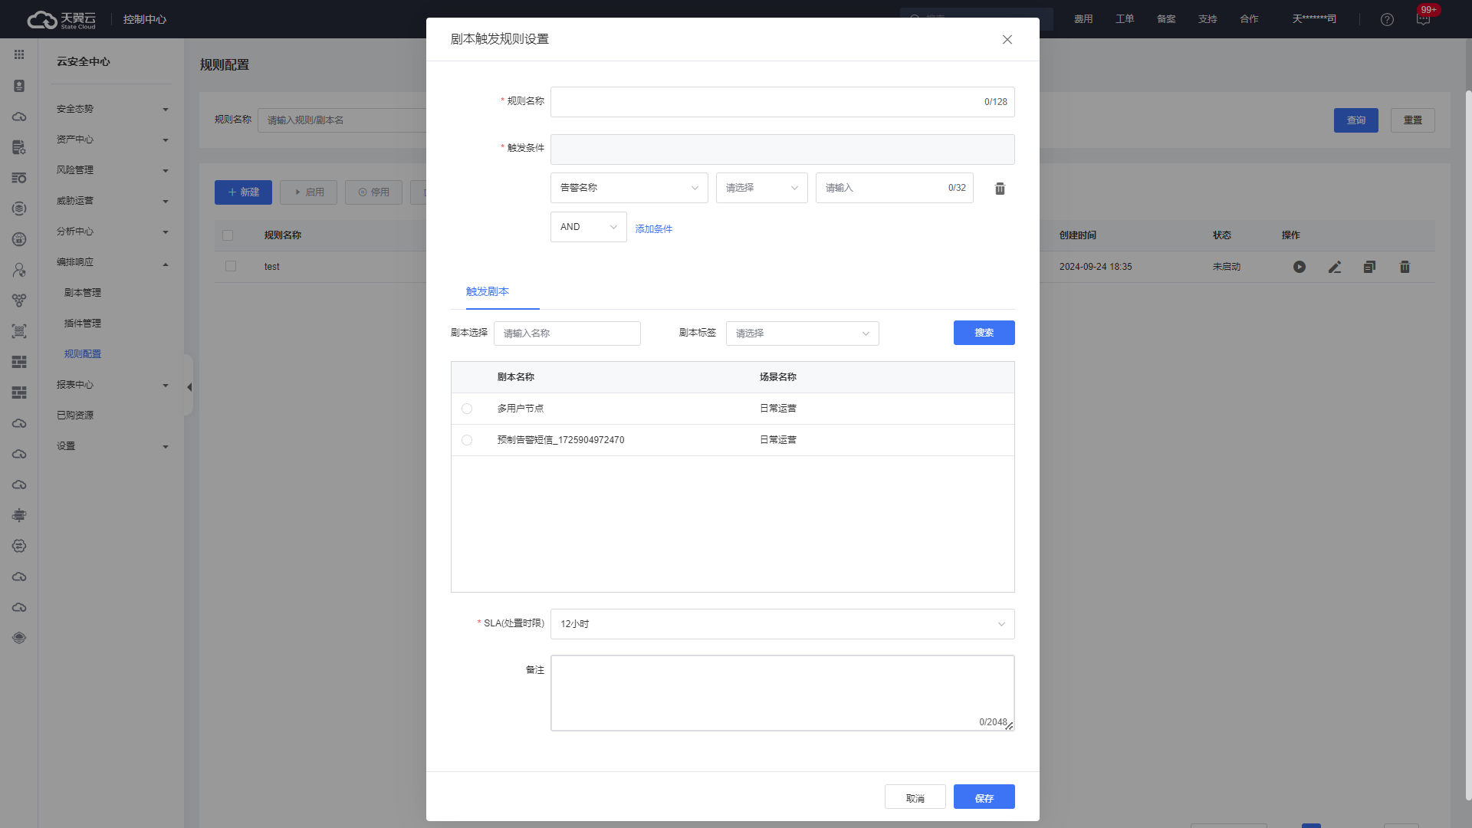Delete the trigger condition row with trash icon
Image resolution: width=1472 pixels, height=828 pixels.
1000,189
